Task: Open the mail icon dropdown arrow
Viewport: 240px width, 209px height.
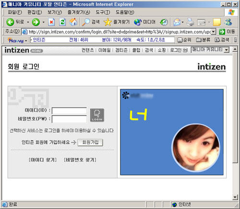Action: [x=183, y=22]
